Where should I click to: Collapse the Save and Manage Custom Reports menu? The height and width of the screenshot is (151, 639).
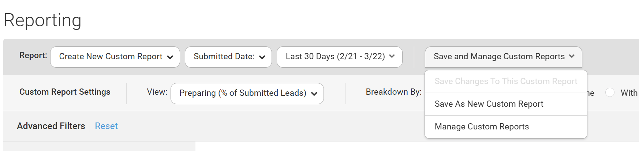point(499,57)
